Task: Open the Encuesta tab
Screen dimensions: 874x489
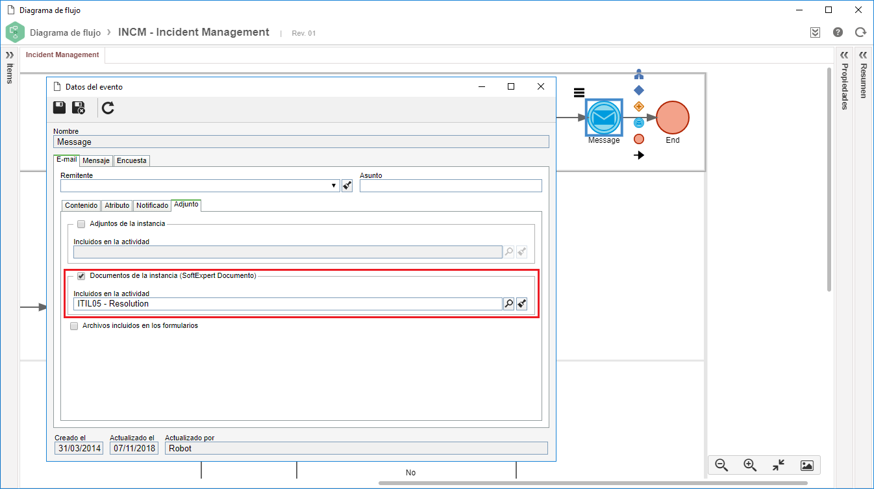Action: click(132, 160)
